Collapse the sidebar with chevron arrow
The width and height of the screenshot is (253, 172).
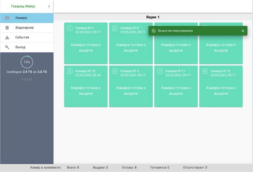point(49,6)
